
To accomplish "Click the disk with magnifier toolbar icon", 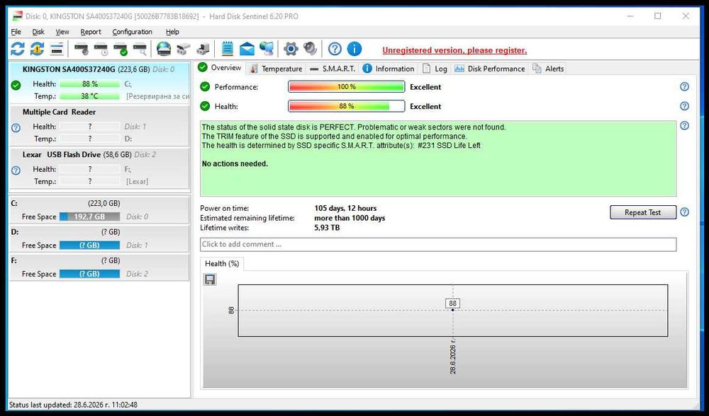I will coord(140,49).
